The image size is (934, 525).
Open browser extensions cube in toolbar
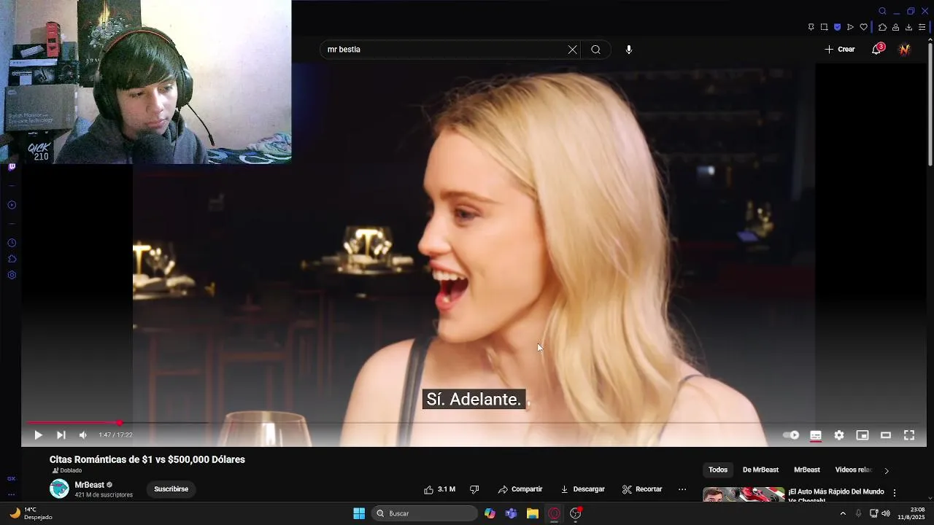coord(882,27)
